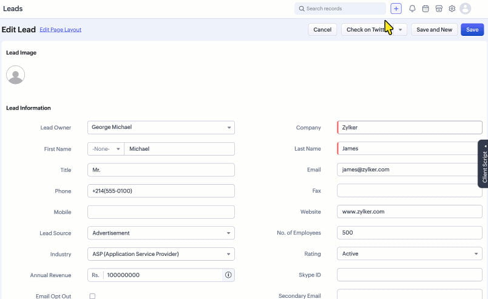Image resolution: width=488 pixels, height=299 pixels.
Task: Click the search magnifier icon
Action: coord(301,9)
